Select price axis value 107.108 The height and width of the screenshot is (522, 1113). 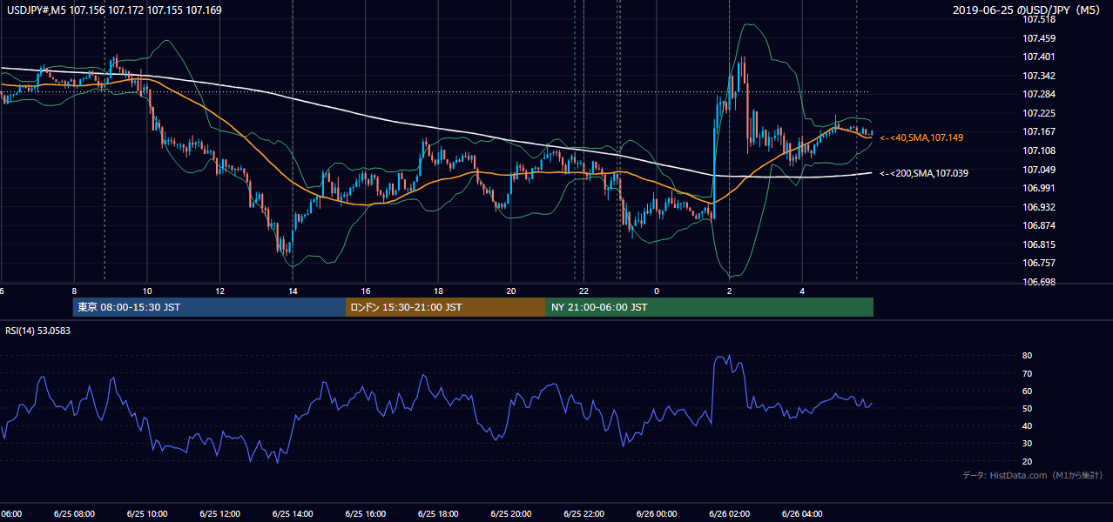pyautogui.click(x=1039, y=151)
